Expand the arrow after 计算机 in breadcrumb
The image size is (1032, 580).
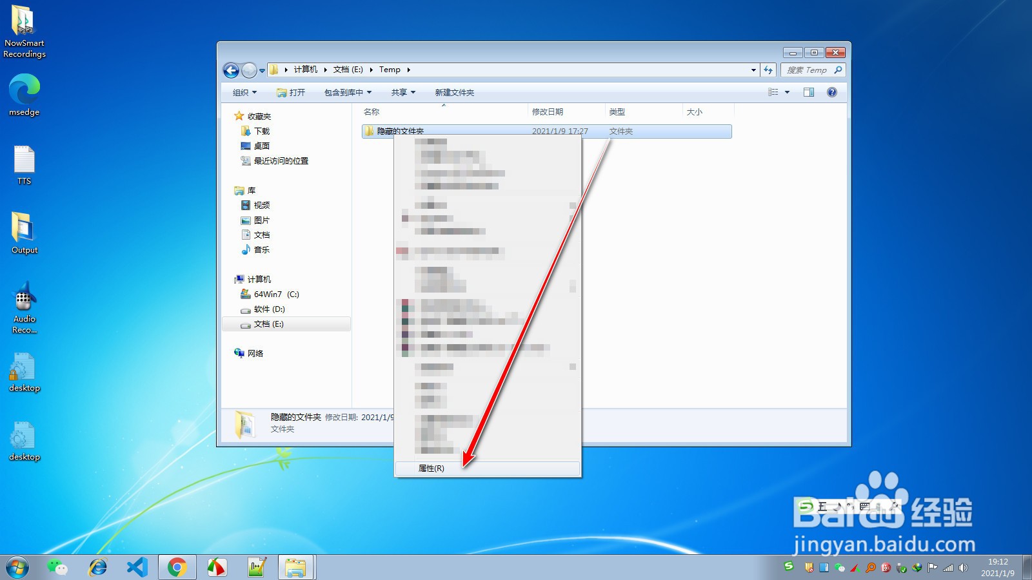(x=325, y=70)
